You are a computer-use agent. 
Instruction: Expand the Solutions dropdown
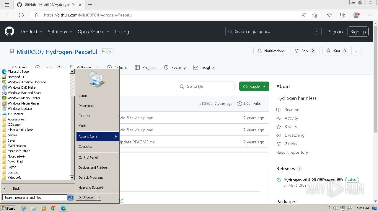coord(60,32)
